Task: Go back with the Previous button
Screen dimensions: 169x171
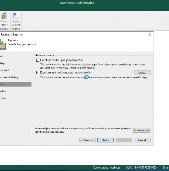Action: pos(87,140)
